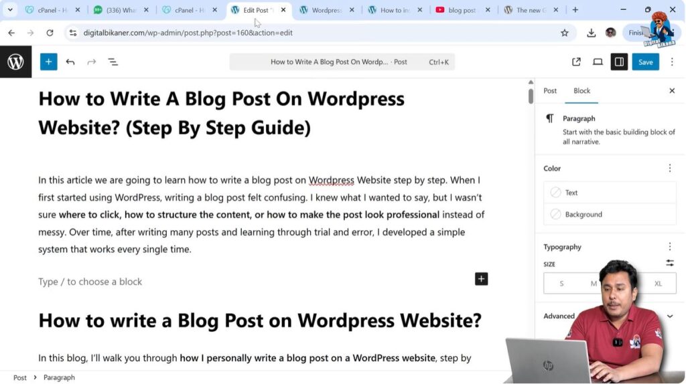
Task: View site information icon in address bar
Action: 73,33
